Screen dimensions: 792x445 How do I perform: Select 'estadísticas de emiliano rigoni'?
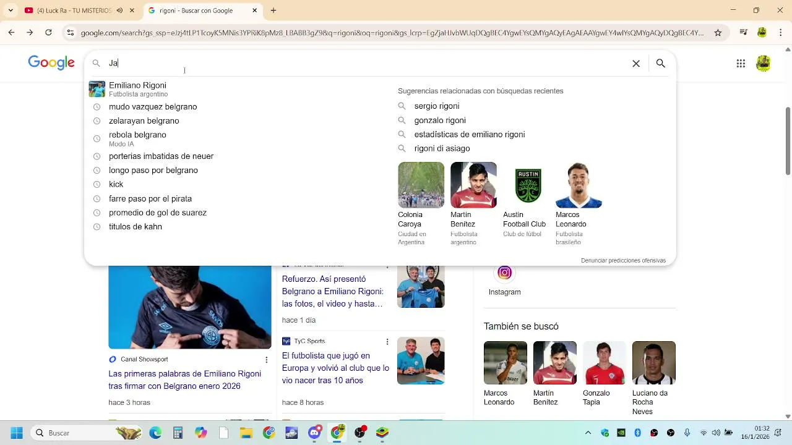click(x=470, y=134)
